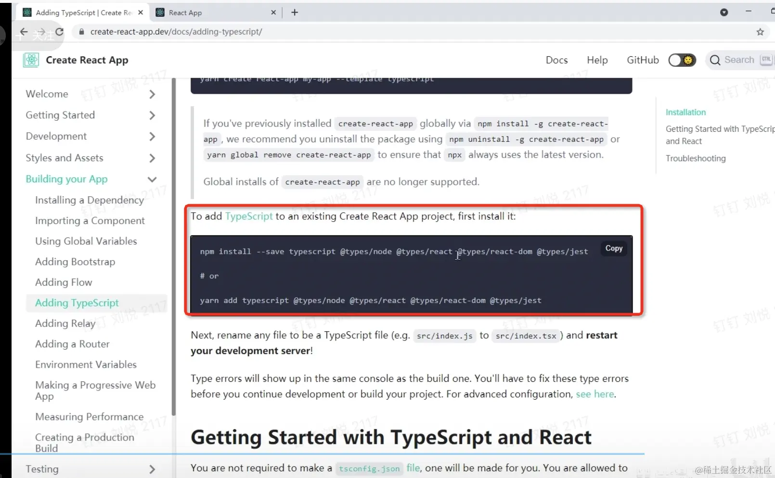Open GitHub link in the navbar
This screenshot has height=478, width=775.
pyautogui.click(x=643, y=60)
